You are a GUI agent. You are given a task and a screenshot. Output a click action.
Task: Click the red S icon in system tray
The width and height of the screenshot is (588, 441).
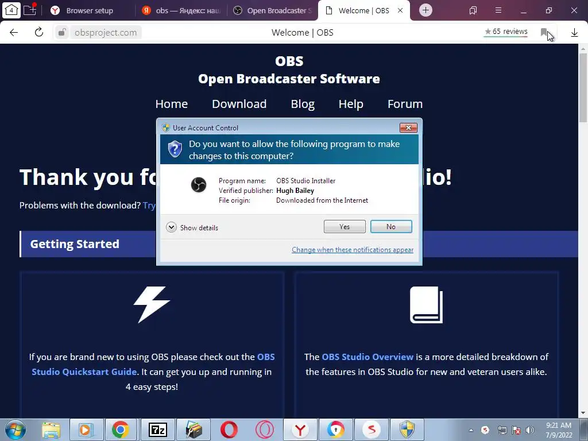click(x=485, y=430)
